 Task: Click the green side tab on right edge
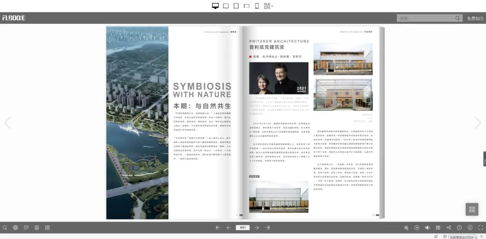pyautogui.click(x=484, y=159)
